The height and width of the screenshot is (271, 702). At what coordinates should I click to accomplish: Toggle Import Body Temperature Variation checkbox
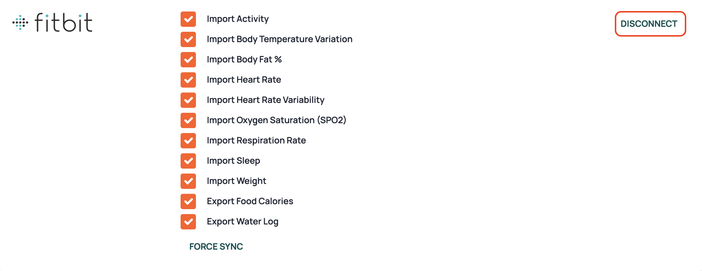coord(188,39)
